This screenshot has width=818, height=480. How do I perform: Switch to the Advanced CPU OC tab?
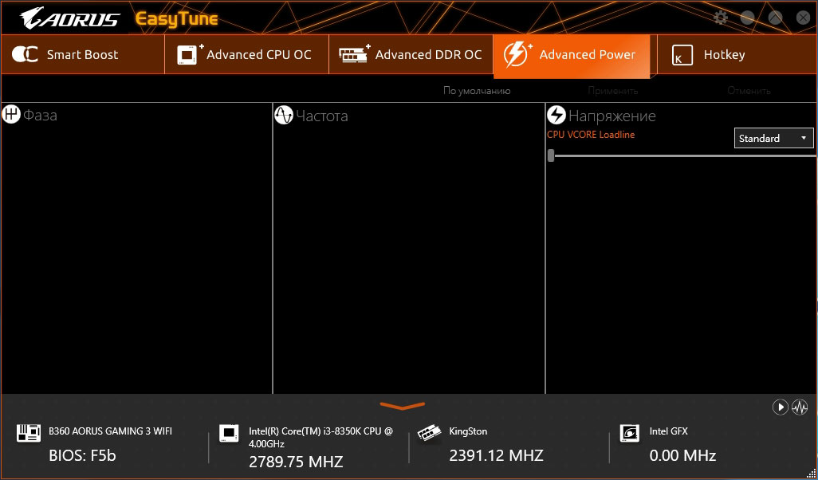pos(246,55)
